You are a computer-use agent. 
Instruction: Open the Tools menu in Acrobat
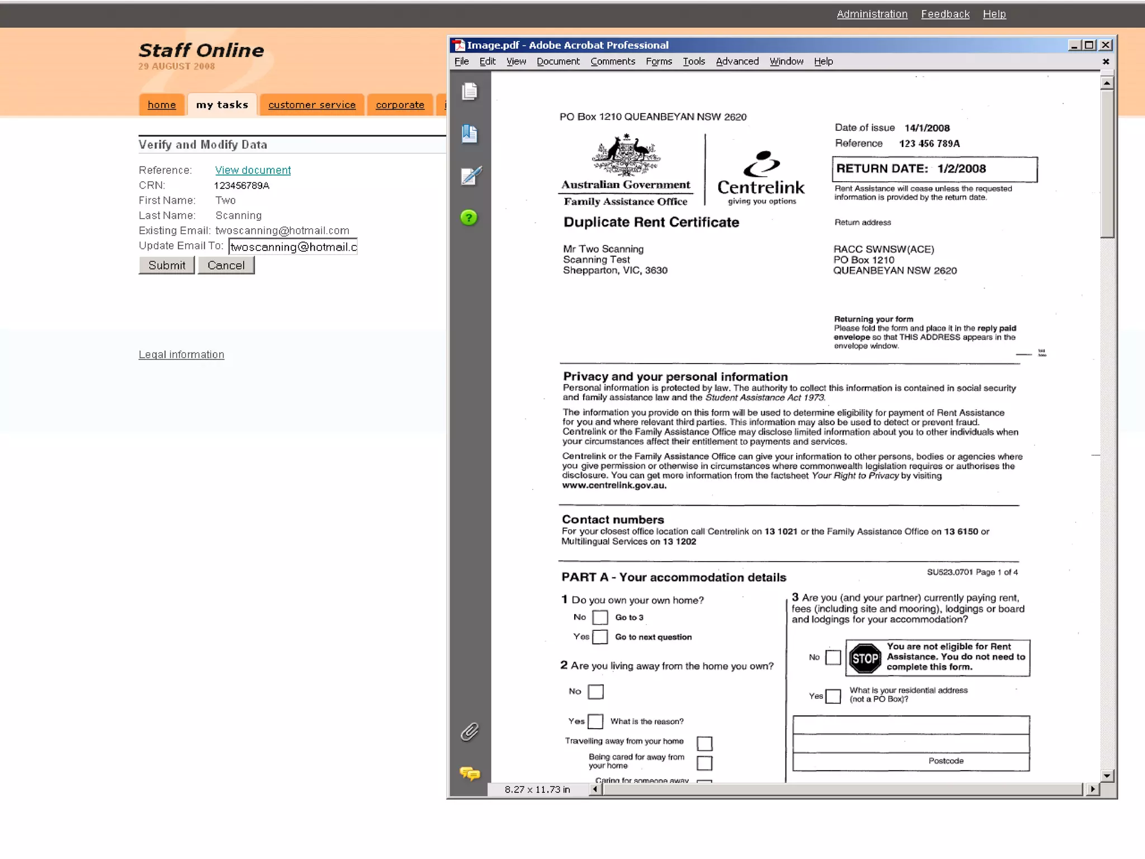694,62
